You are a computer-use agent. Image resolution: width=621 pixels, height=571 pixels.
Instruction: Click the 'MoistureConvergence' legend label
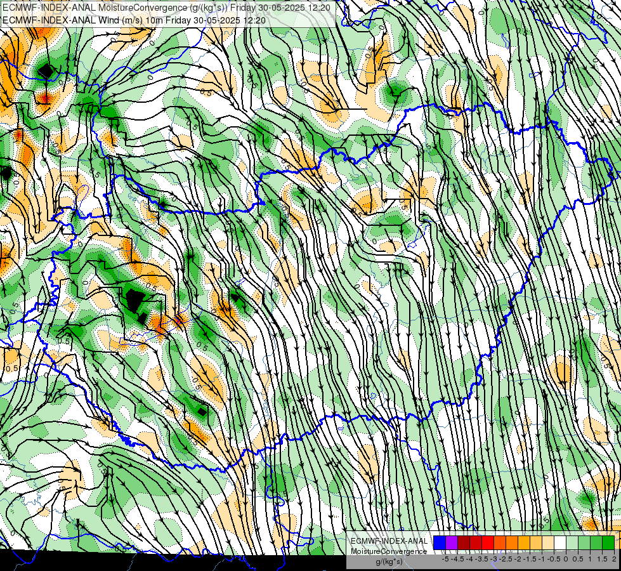pyautogui.click(x=389, y=551)
